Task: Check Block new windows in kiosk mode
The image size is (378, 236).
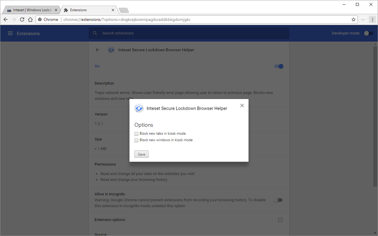Action: pos(136,140)
